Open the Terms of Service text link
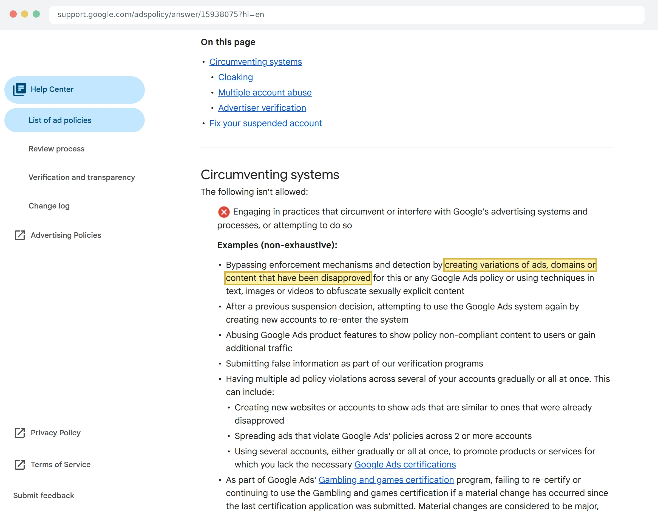Viewport: 658px width, 513px height. tap(61, 464)
